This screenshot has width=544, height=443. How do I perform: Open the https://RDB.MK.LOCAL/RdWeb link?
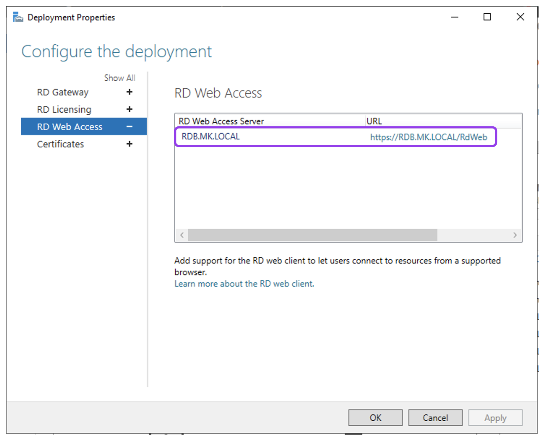[x=429, y=137]
